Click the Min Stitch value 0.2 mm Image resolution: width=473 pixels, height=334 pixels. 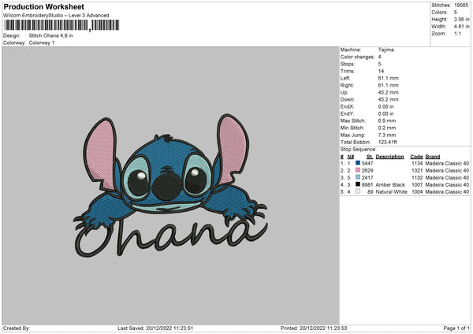tap(387, 128)
